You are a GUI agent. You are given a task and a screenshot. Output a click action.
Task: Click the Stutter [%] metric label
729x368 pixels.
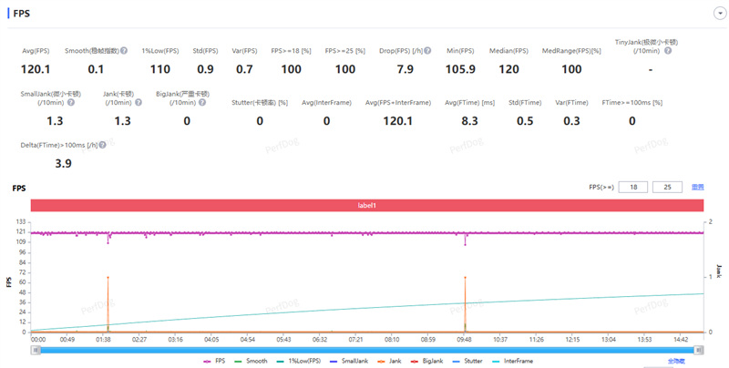click(x=260, y=103)
